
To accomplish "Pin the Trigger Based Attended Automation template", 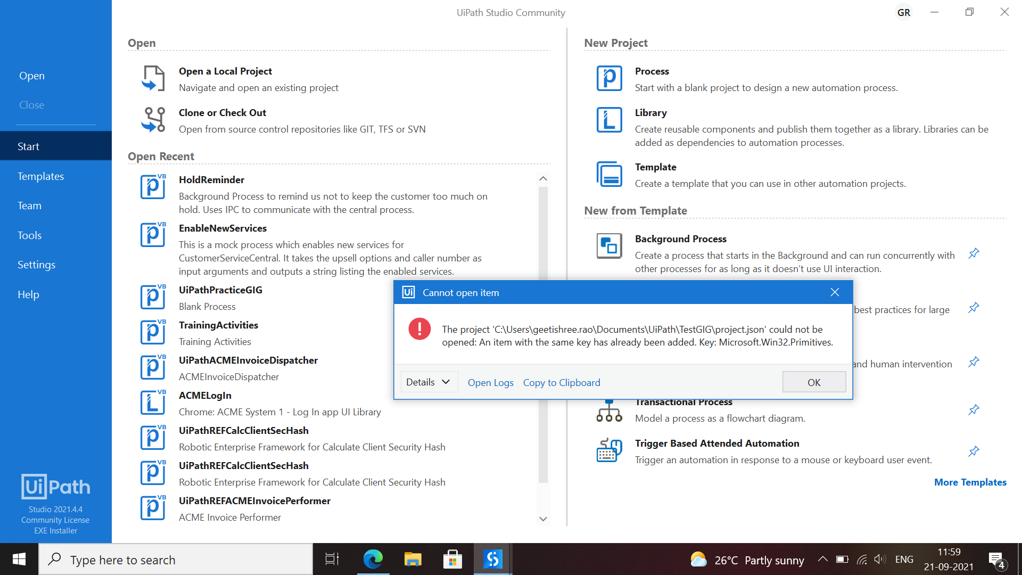I will coord(974,451).
